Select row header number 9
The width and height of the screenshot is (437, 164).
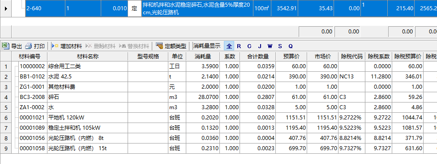pyautogui.click(x=6, y=148)
